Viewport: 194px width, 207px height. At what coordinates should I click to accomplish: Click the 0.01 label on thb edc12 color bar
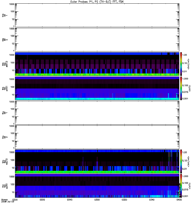[184, 71]
